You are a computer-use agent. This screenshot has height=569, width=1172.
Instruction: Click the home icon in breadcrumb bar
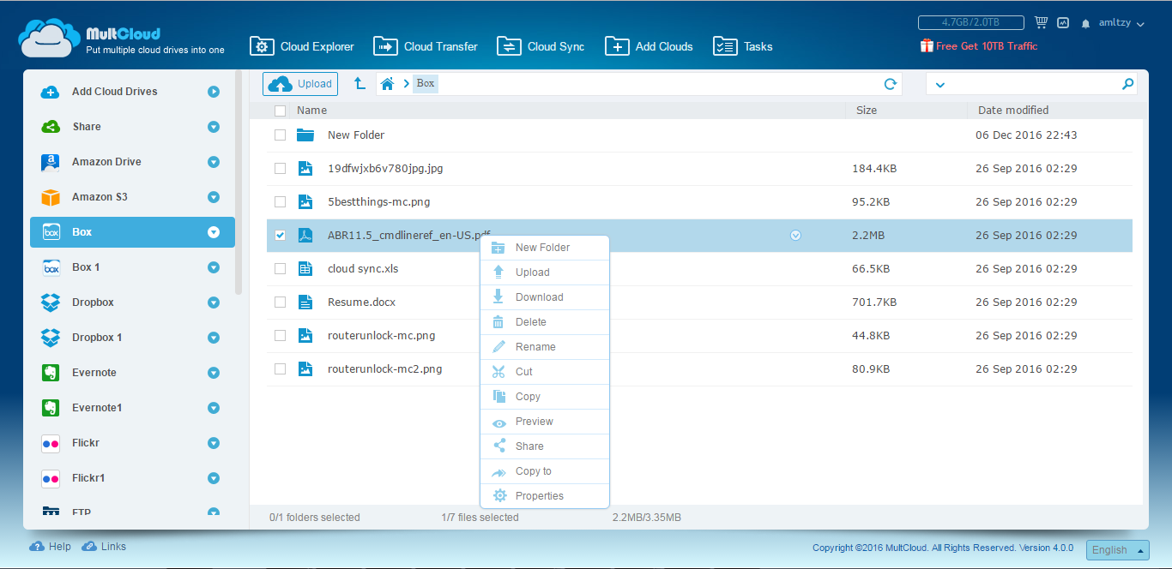click(x=388, y=84)
